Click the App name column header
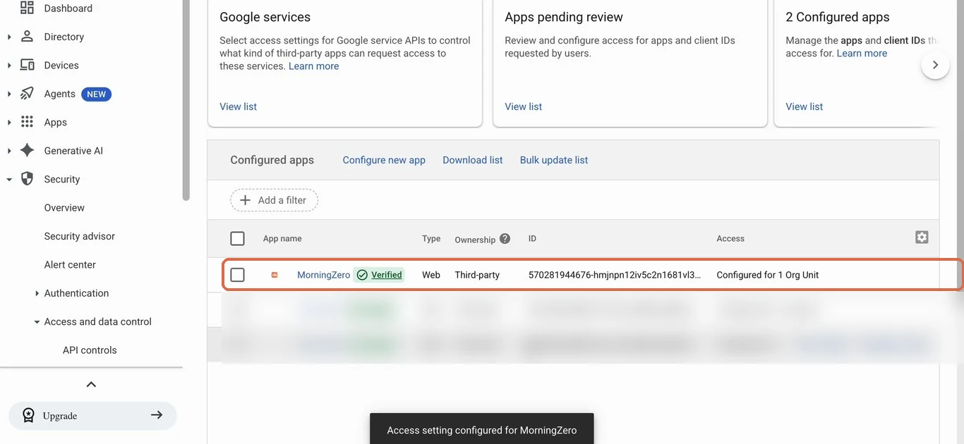The image size is (964, 444). click(282, 239)
